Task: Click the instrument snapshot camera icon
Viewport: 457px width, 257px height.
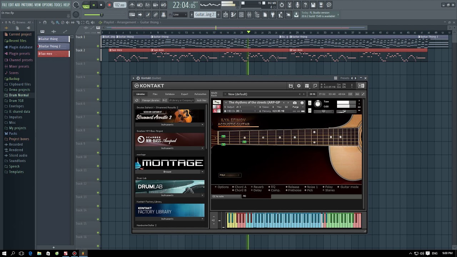Action: pos(295,103)
